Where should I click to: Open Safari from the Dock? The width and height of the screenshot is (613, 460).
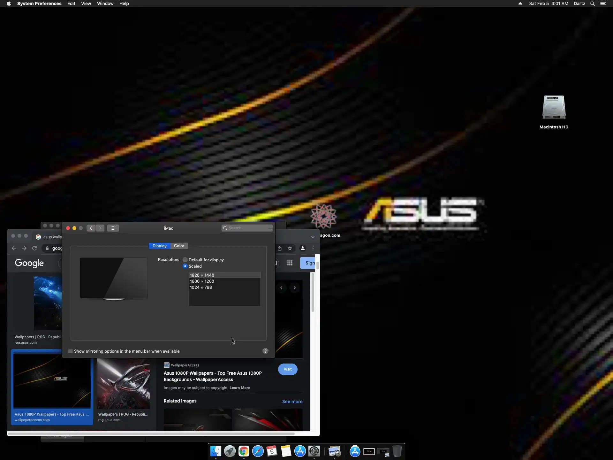pos(258,451)
